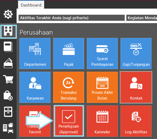Open the Karyawan employee tile
This screenshot has width=157, height=139.
(x=35, y=87)
